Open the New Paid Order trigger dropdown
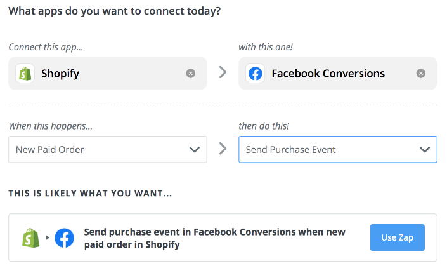The image size is (447, 273). click(x=108, y=149)
